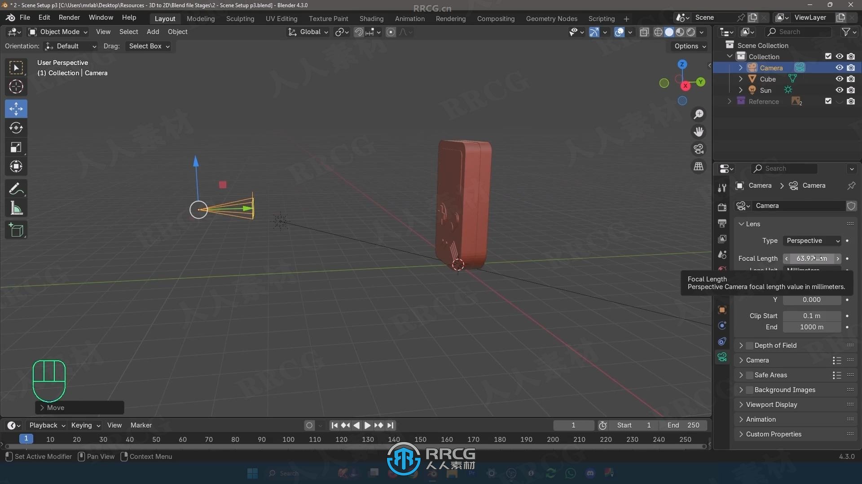Select the Measure tool

pos(16,208)
